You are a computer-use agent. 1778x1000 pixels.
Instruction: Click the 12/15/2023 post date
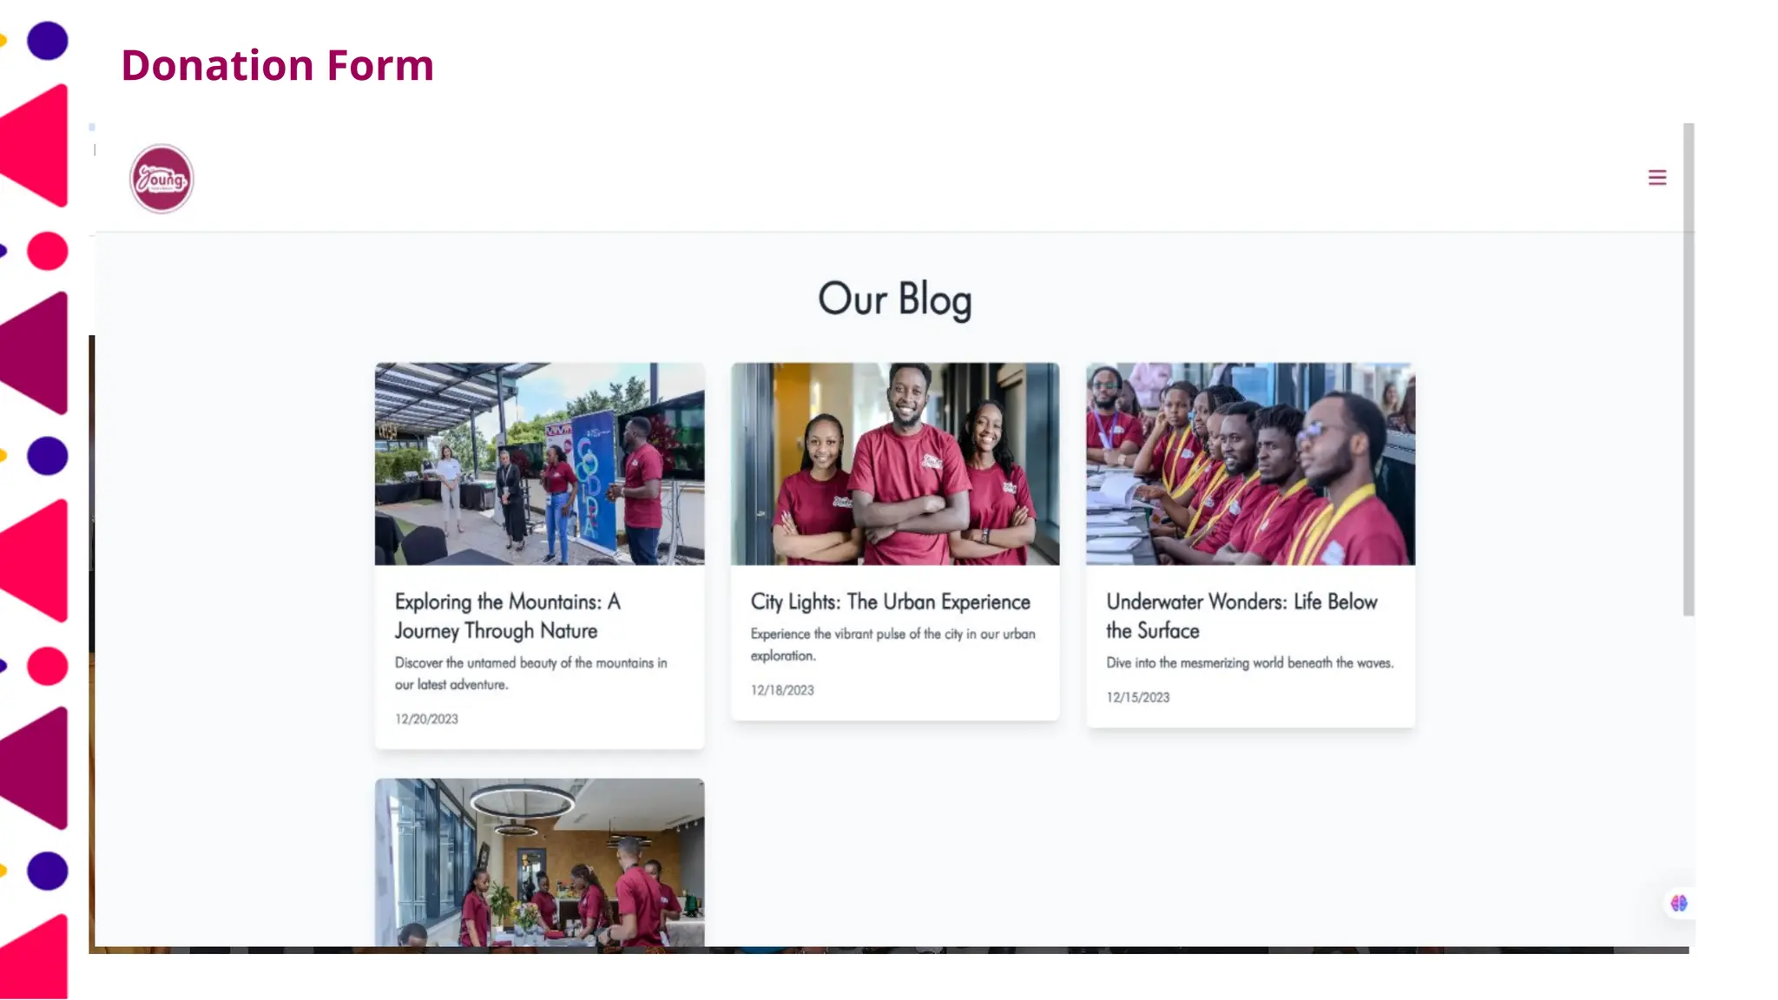point(1137,697)
